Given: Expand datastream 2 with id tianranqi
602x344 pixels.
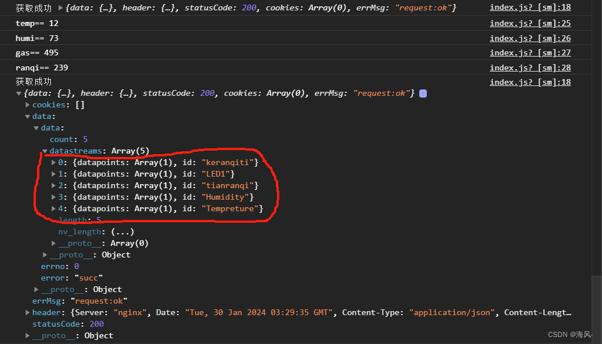Looking at the screenshot, I should pos(54,186).
